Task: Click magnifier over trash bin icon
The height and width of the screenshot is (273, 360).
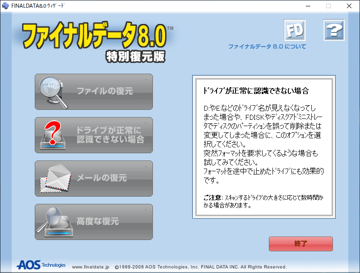Action: (53, 92)
